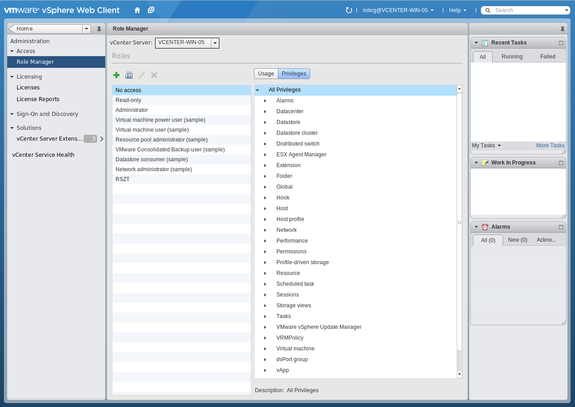Open Role Manager in the navigator
Screen dimensions: 575x407
click(x=56, y=62)
